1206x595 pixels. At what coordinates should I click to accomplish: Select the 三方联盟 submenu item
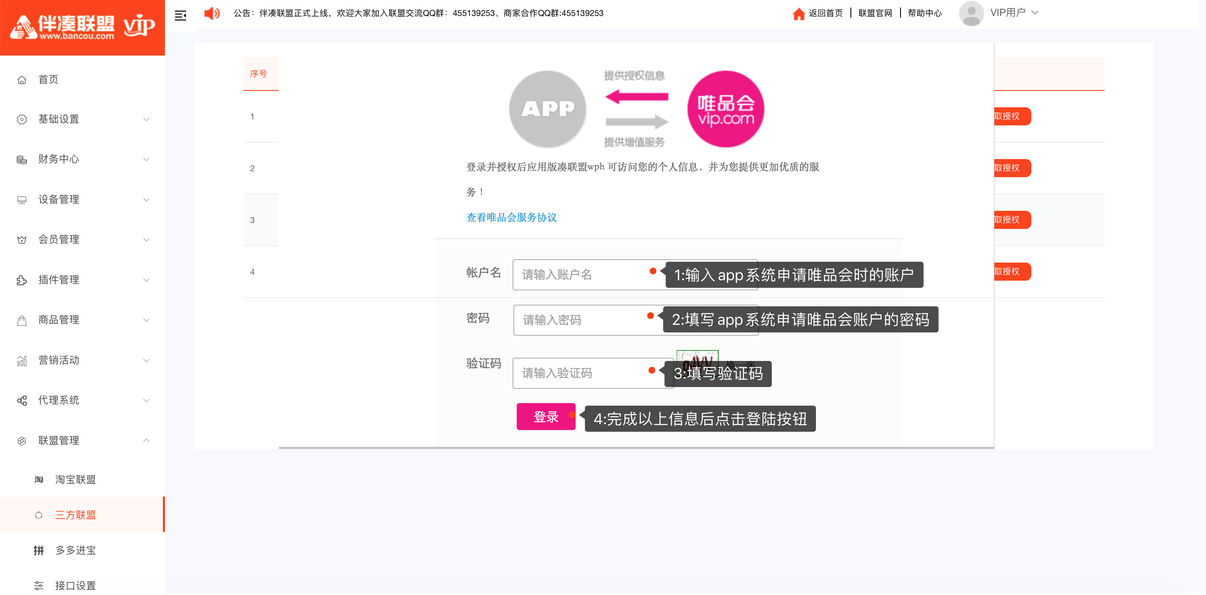click(x=82, y=515)
